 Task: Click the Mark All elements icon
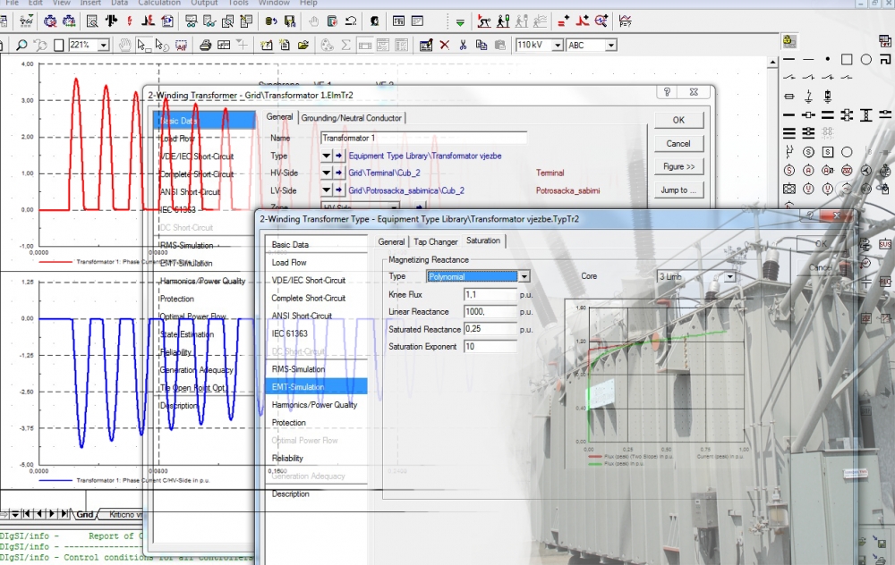click(x=181, y=45)
